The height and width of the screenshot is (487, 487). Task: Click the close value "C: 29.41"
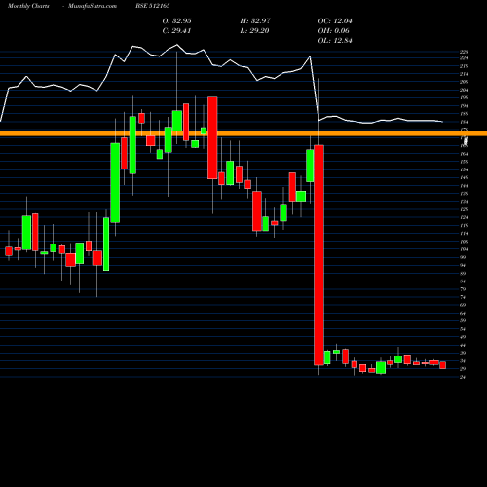tap(176, 31)
